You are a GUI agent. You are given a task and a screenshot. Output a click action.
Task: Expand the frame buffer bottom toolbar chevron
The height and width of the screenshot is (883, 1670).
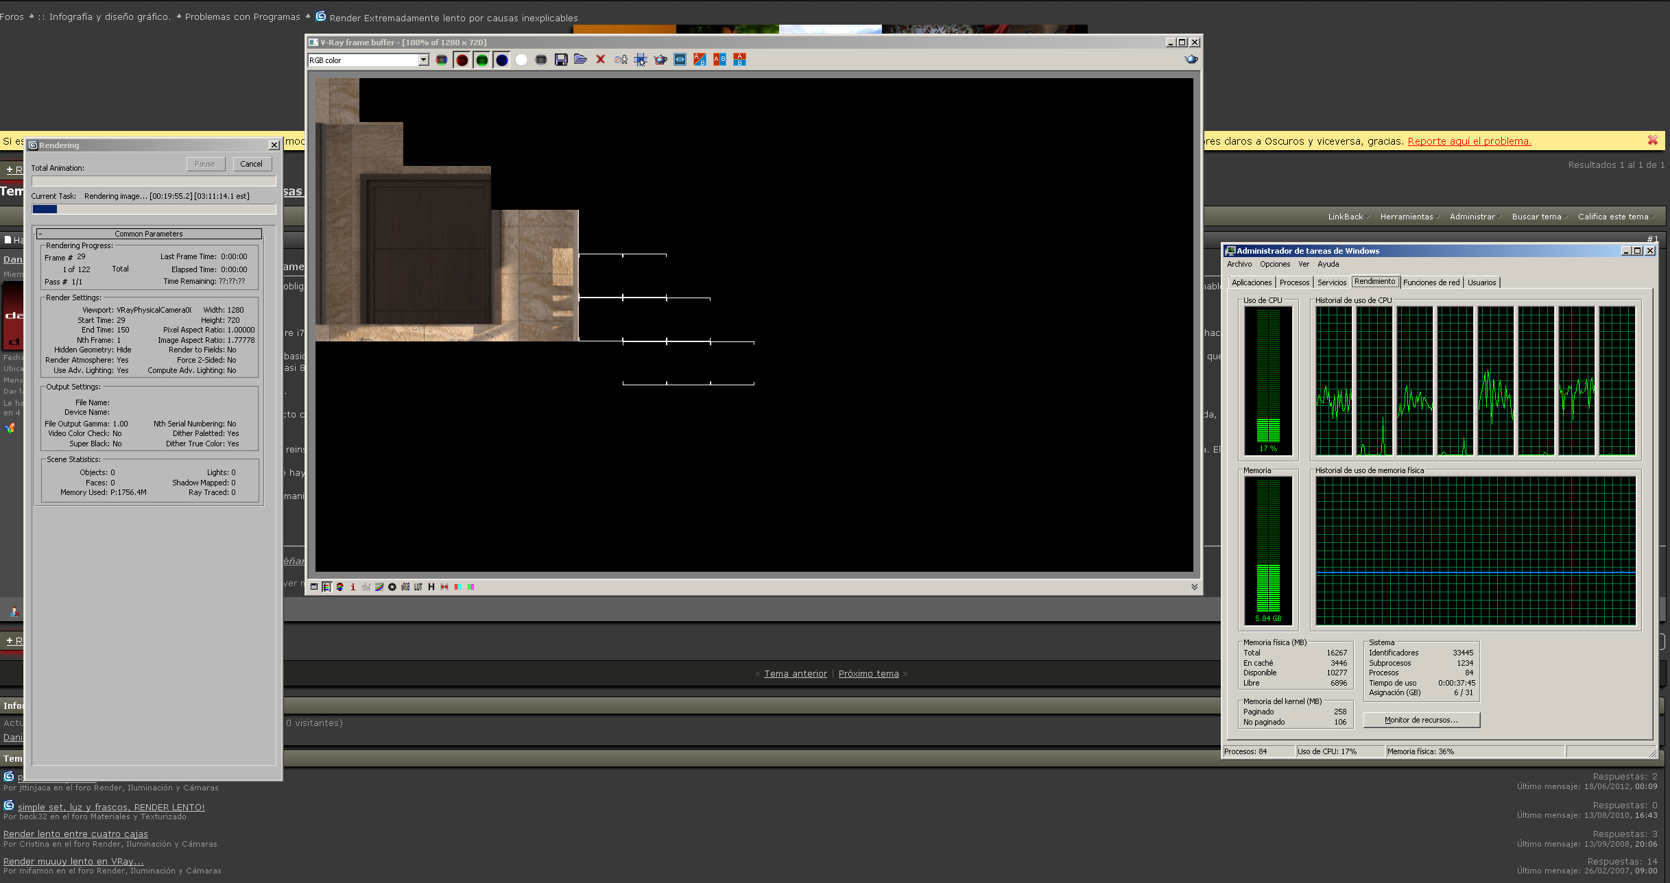pos(1194,587)
